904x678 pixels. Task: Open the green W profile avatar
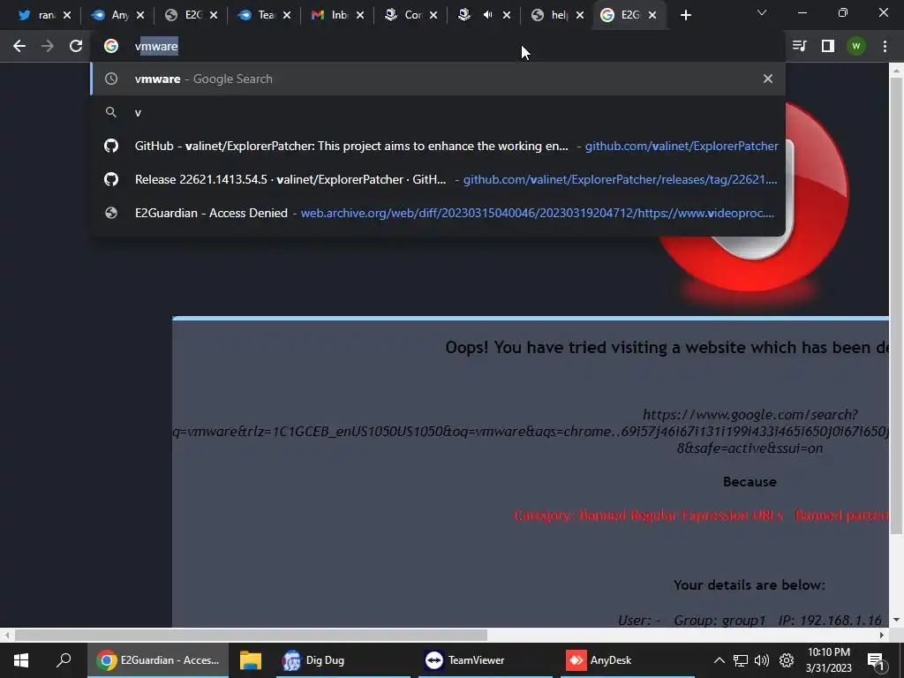point(856,46)
